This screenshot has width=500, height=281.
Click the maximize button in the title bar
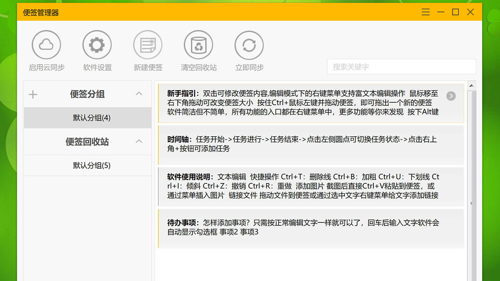[455, 12]
